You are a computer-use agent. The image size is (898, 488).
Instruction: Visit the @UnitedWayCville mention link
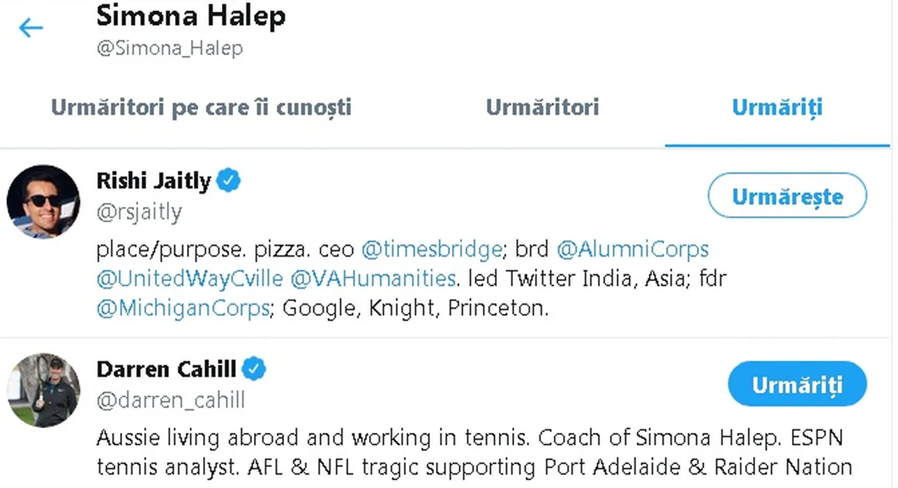(190, 279)
